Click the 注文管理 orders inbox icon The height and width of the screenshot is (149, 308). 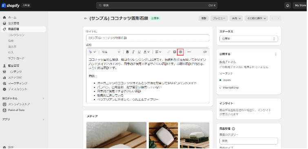pyautogui.click(x=4, y=23)
